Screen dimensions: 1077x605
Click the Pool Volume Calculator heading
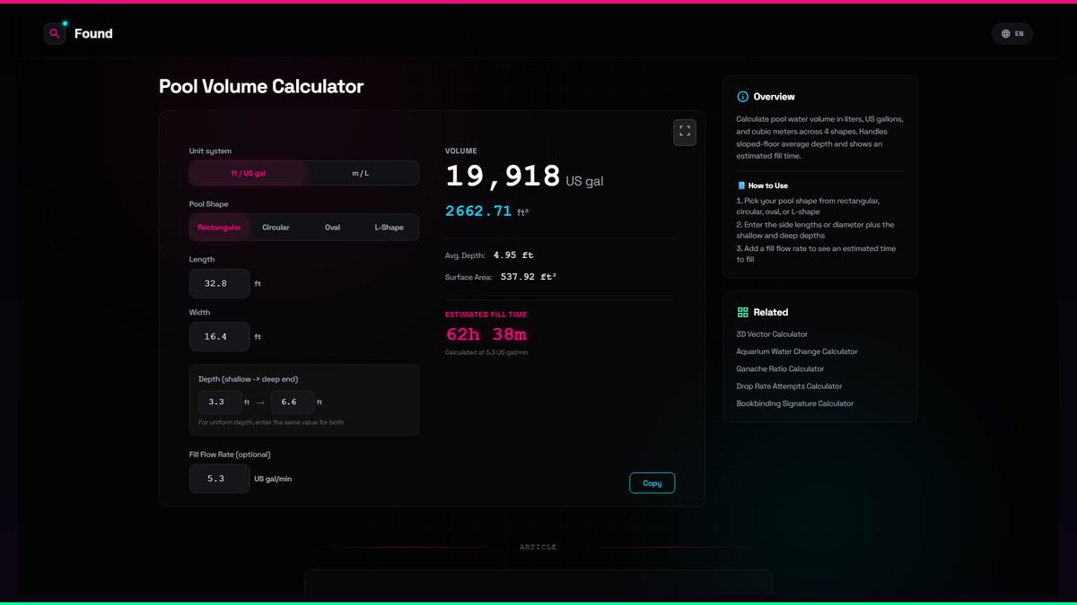coord(261,87)
